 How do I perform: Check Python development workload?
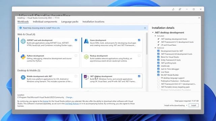76,56
